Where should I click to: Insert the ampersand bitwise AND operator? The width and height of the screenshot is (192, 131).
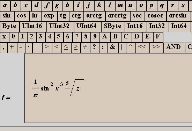[x=113, y=48]
